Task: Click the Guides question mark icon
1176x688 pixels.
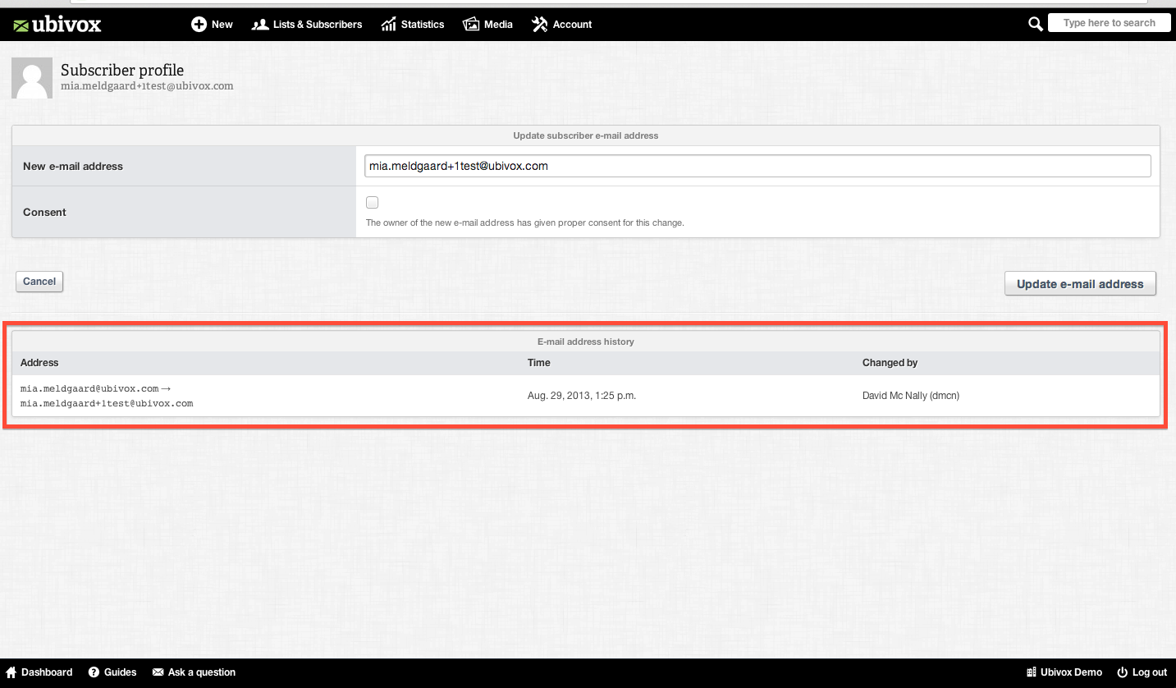Action: [94, 672]
